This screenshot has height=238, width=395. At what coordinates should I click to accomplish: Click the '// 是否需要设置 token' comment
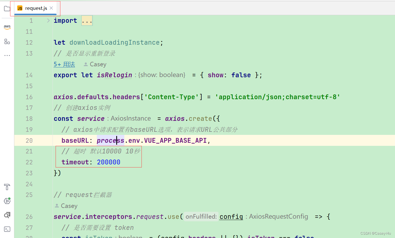pos(98,228)
